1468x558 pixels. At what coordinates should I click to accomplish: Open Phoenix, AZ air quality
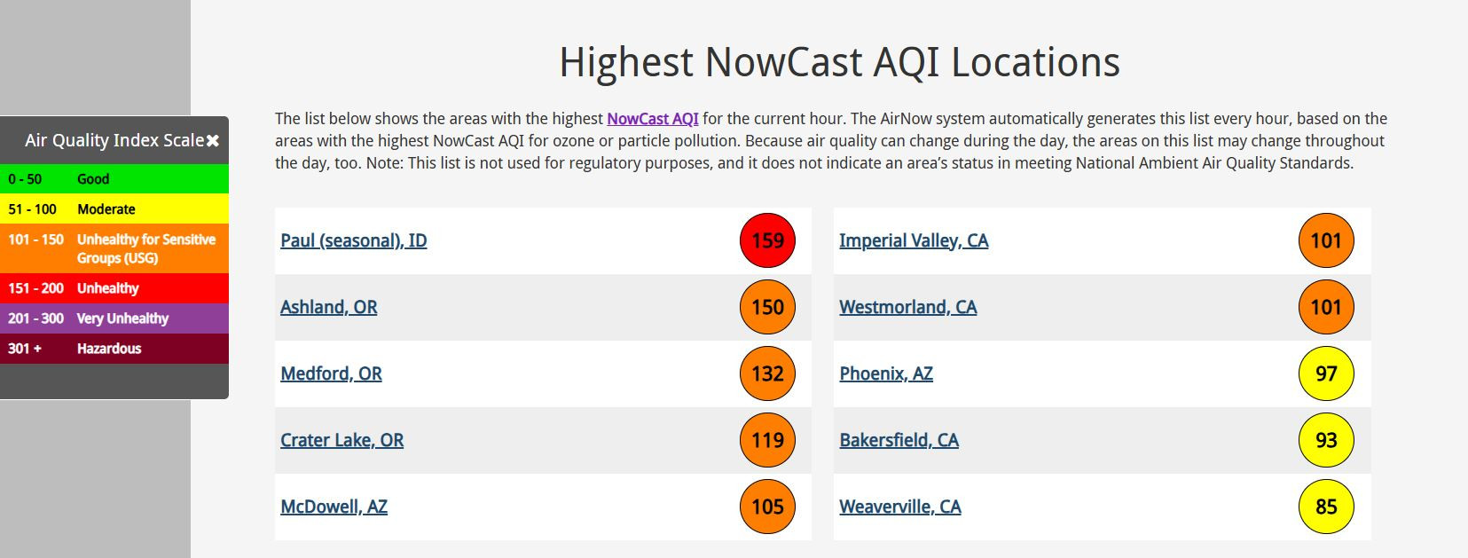click(x=886, y=373)
